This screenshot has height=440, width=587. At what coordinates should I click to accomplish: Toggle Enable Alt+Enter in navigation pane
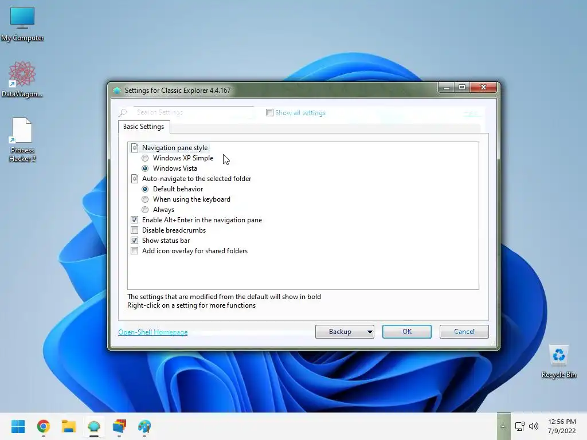pyautogui.click(x=134, y=220)
